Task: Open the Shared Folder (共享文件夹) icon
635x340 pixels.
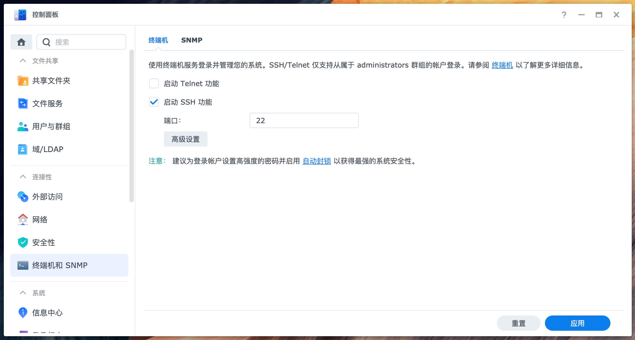Action: click(x=23, y=81)
